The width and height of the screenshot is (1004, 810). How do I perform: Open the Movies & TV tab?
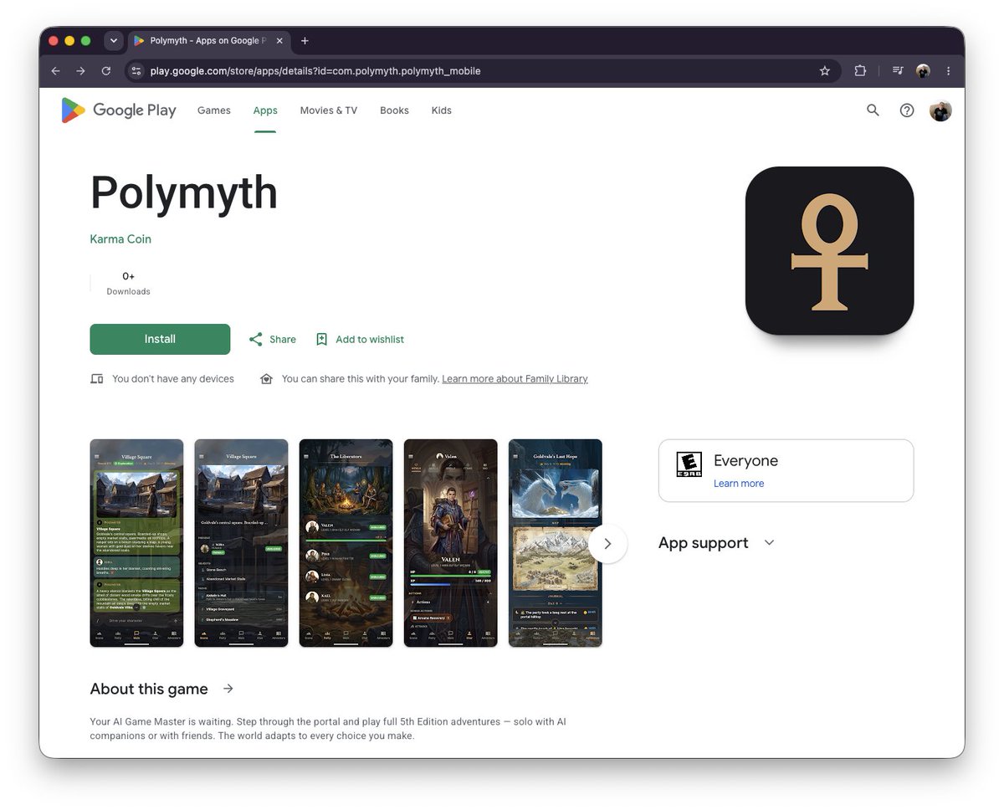coord(328,110)
